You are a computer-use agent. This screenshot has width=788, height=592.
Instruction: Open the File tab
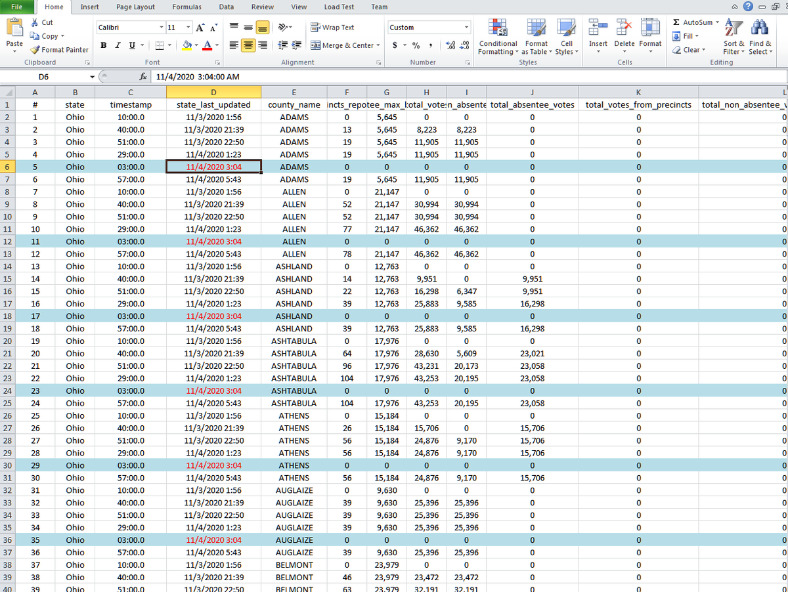point(16,7)
